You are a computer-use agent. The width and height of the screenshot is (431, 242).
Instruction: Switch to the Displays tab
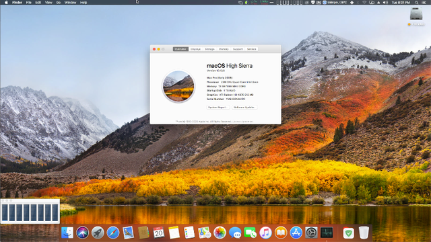[195, 49]
